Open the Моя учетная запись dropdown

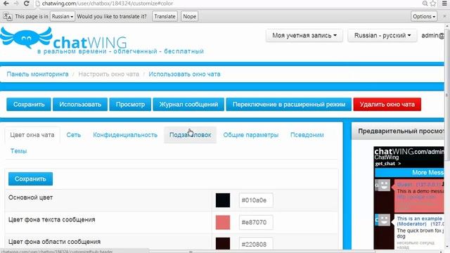[304, 36]
